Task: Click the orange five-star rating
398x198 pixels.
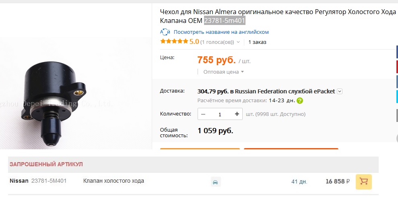Action: point(174,41)
